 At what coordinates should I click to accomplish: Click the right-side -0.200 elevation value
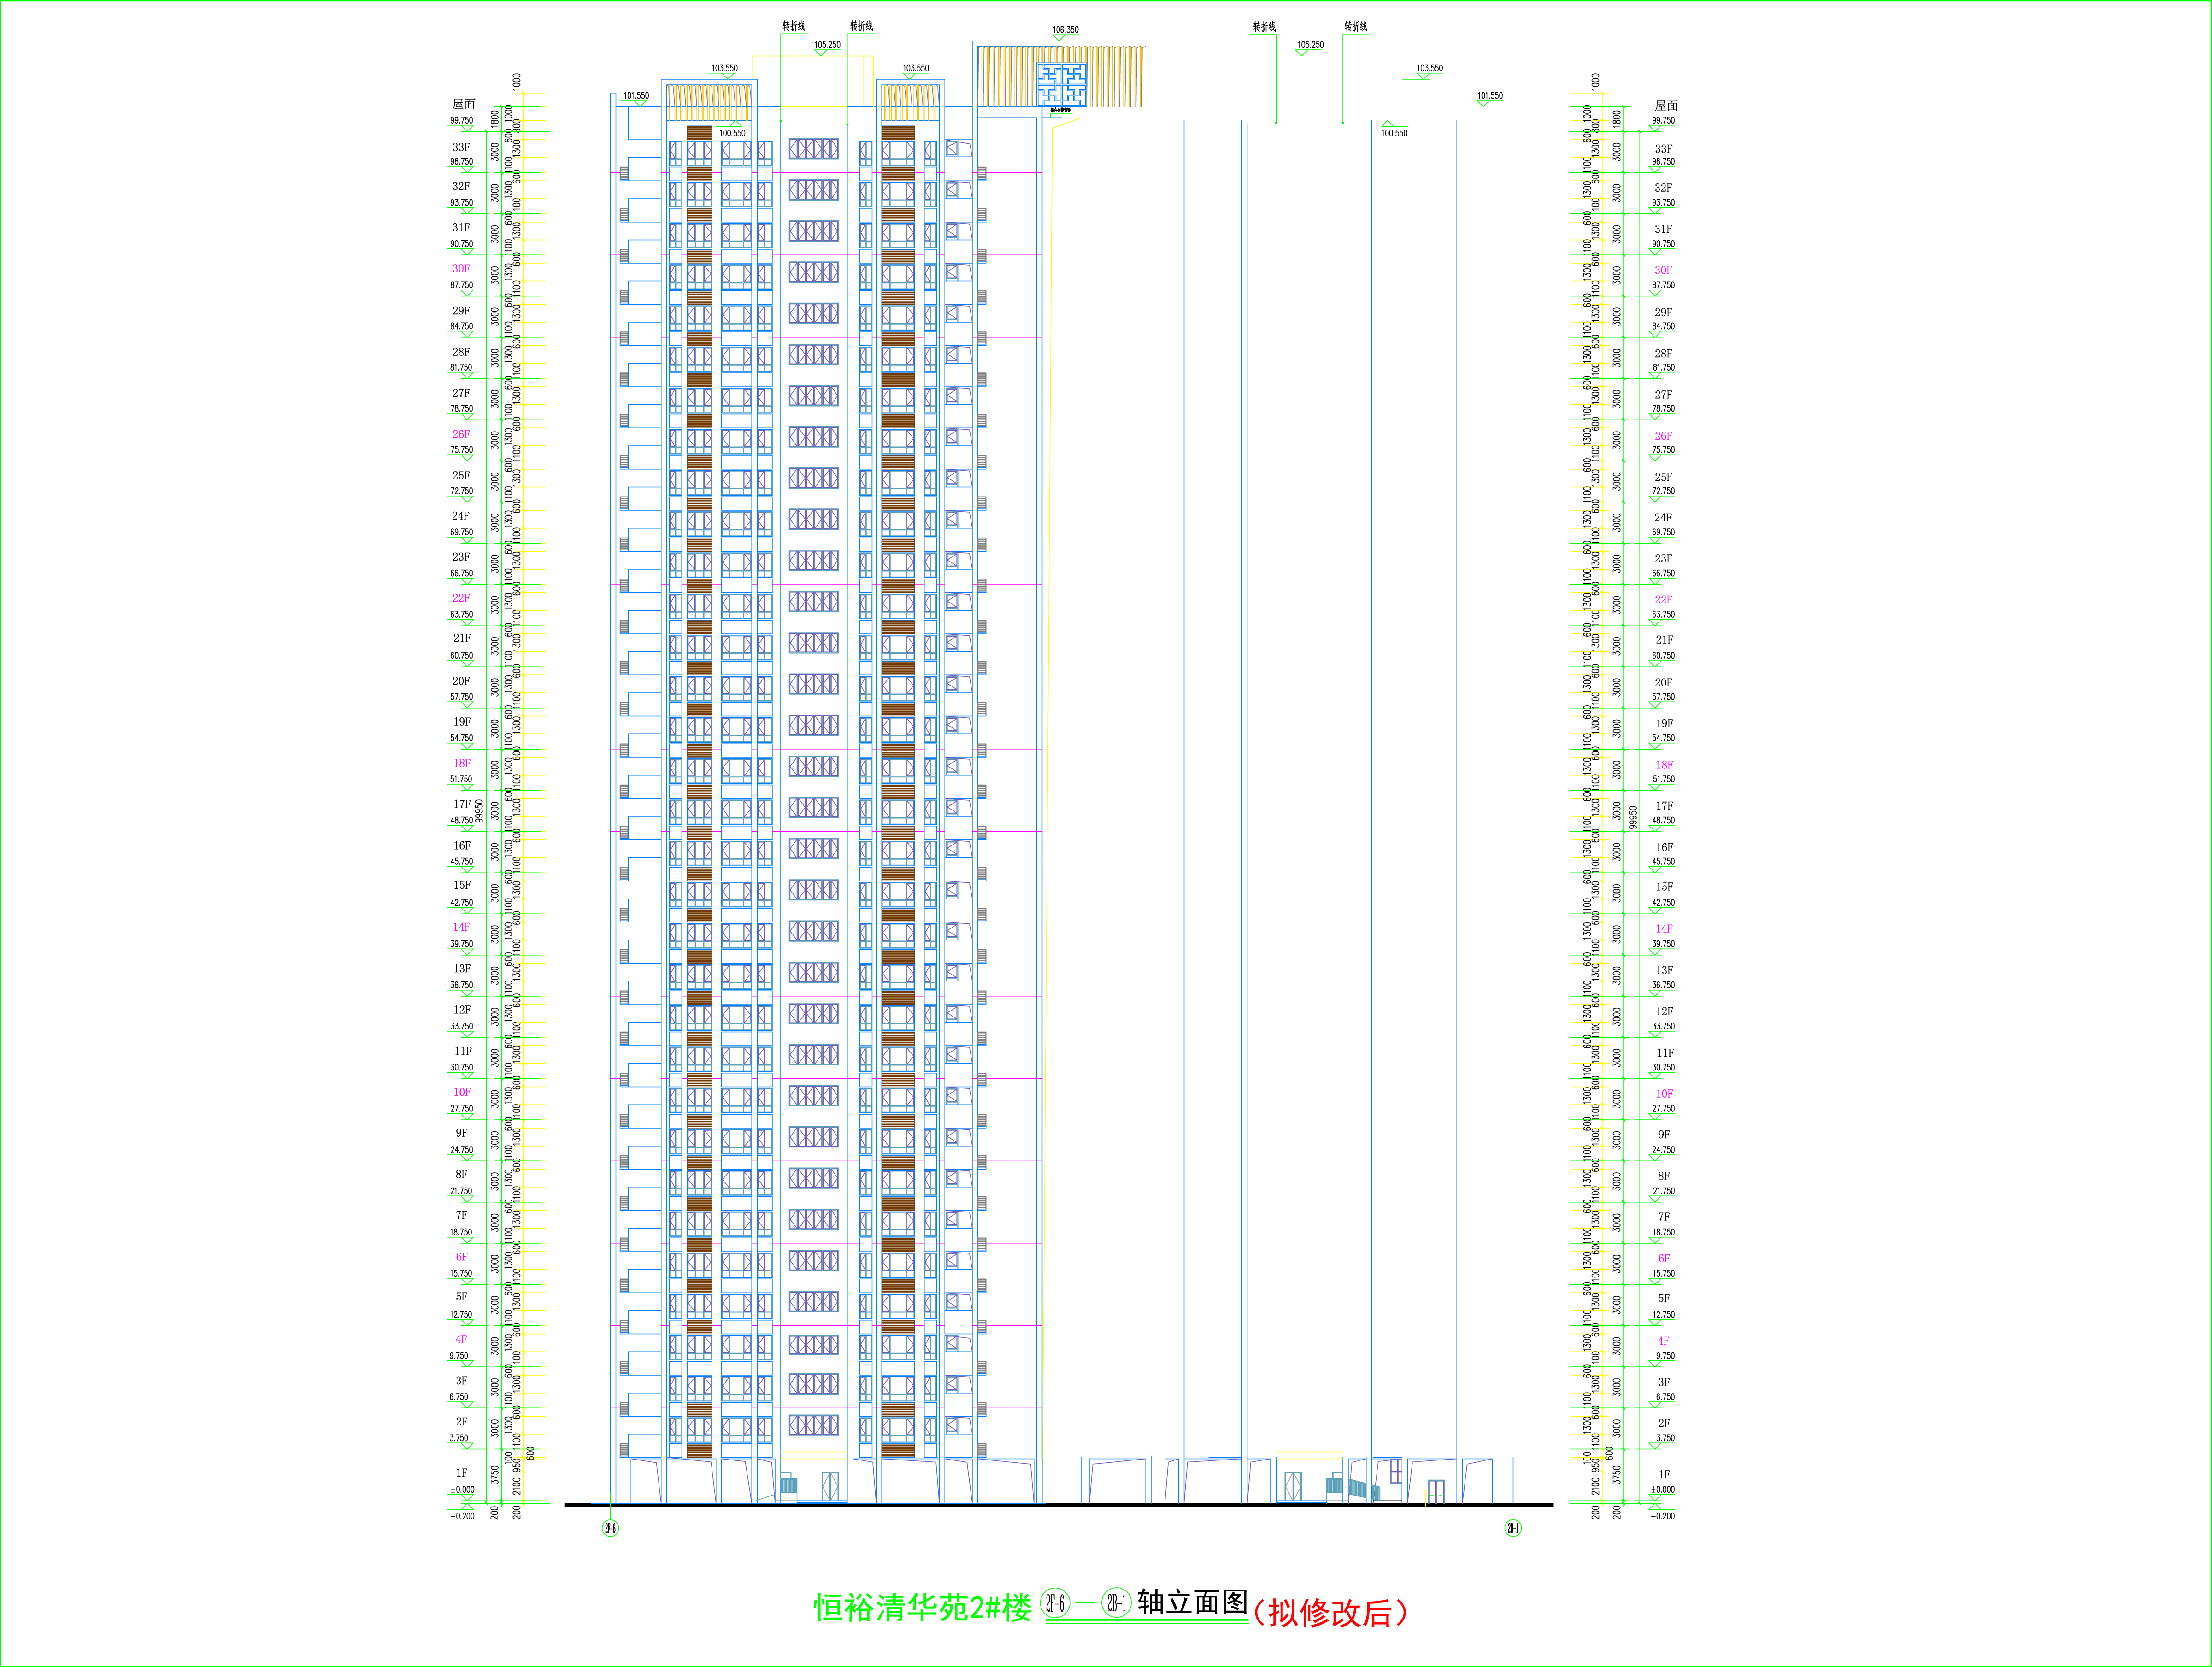1662,1517
